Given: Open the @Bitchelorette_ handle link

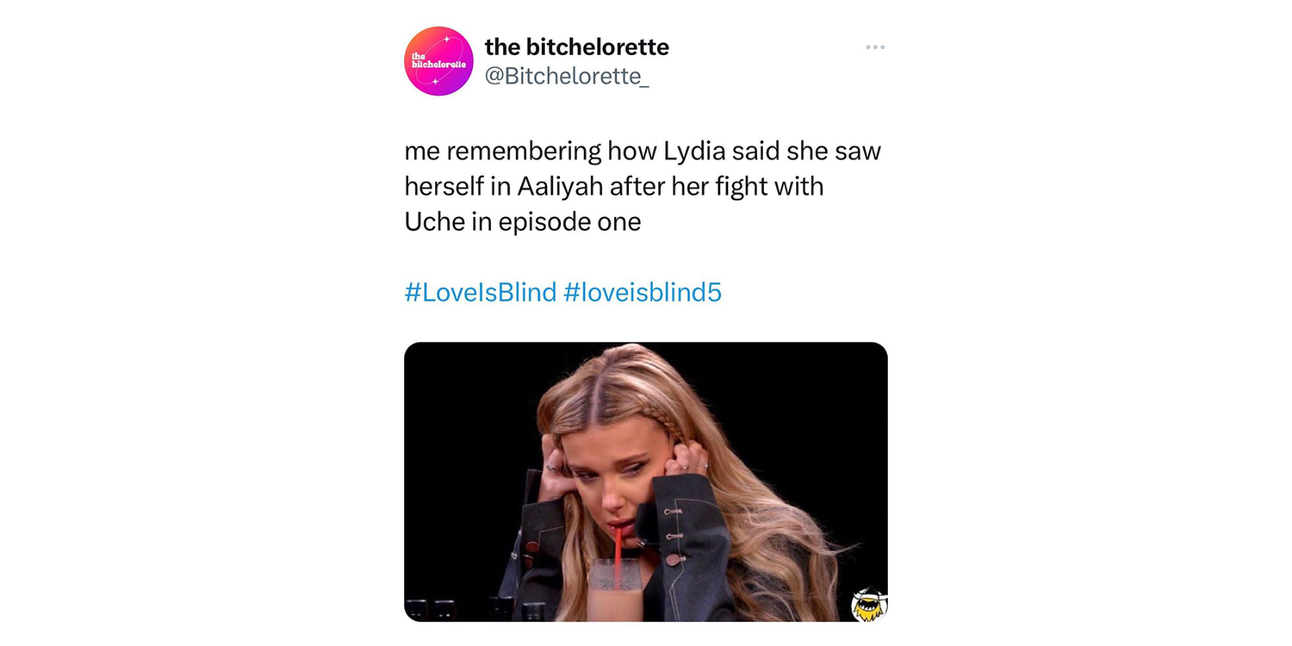Looking at the screenshot, I should click(x=567, y=76).
